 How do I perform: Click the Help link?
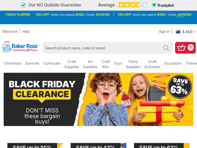coord(26,32)
